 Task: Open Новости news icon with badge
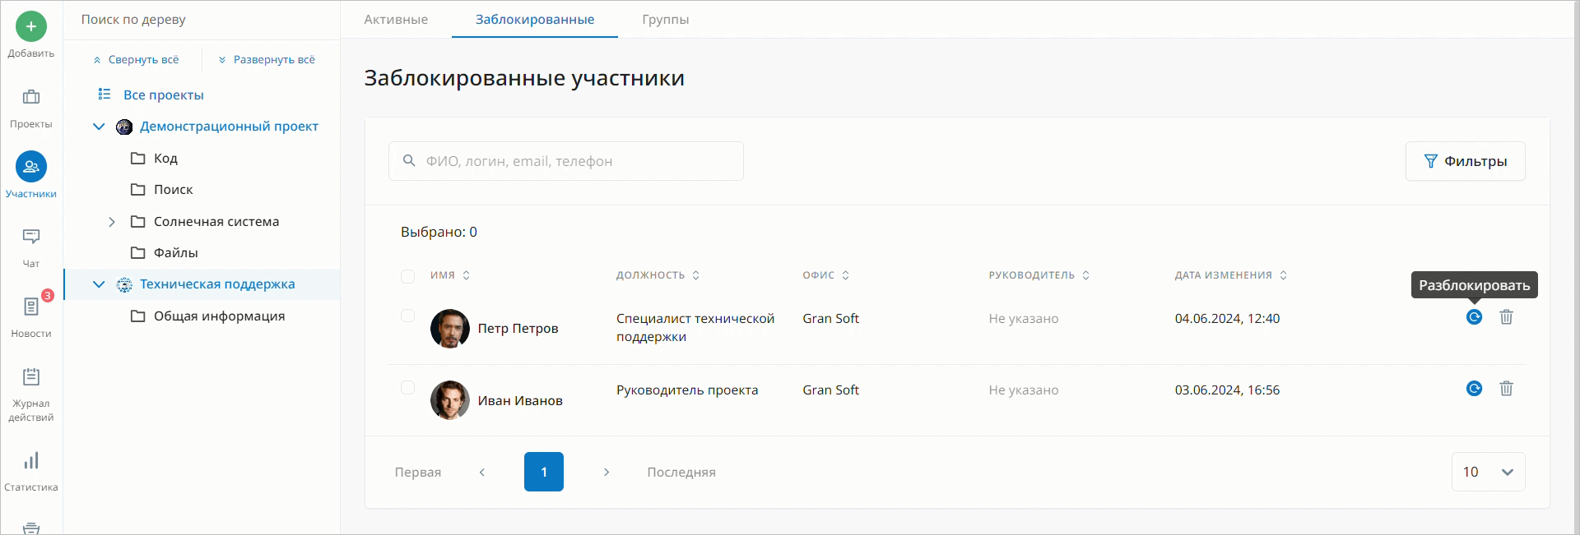pyautogui.click(x=31, y=307)
